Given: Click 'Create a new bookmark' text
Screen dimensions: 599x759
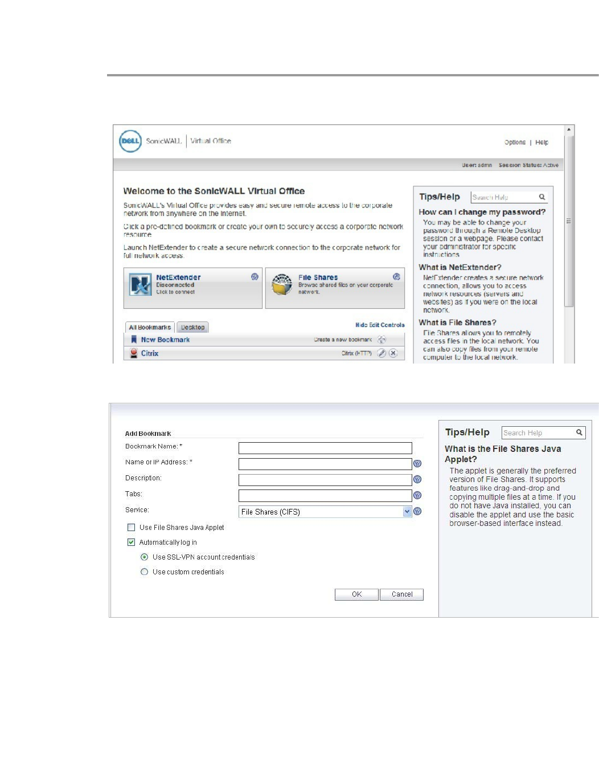Looking at the screenshot, I should click(x=343, y=340).
